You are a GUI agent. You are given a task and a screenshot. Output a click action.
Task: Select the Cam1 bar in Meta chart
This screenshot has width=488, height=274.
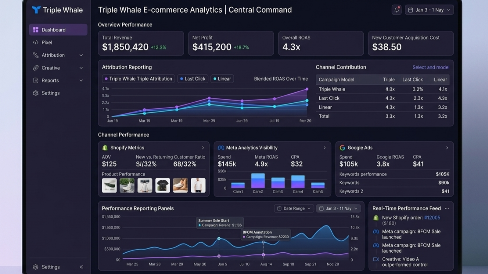[238, 185]
